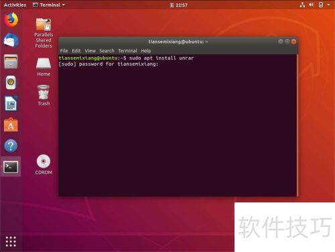Open the File menu in the terminal
The width and height of the screenshot is (335, 252).
tap(64, 51)
